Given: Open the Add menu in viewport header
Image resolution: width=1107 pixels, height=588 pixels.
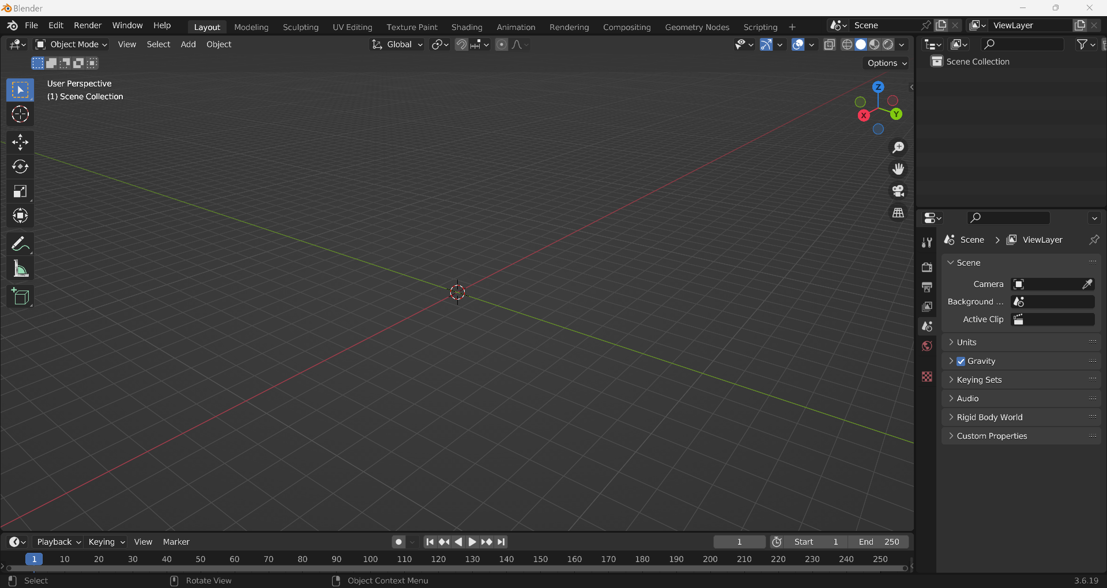Looking at the screenshot, I should [x=188, y=44].
